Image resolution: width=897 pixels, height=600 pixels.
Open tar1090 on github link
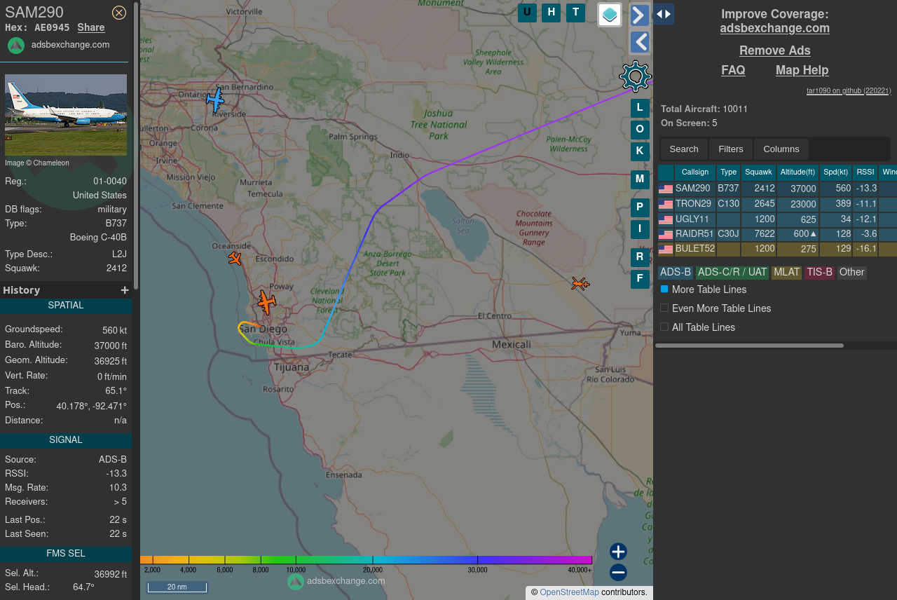(x=849, y=90)
